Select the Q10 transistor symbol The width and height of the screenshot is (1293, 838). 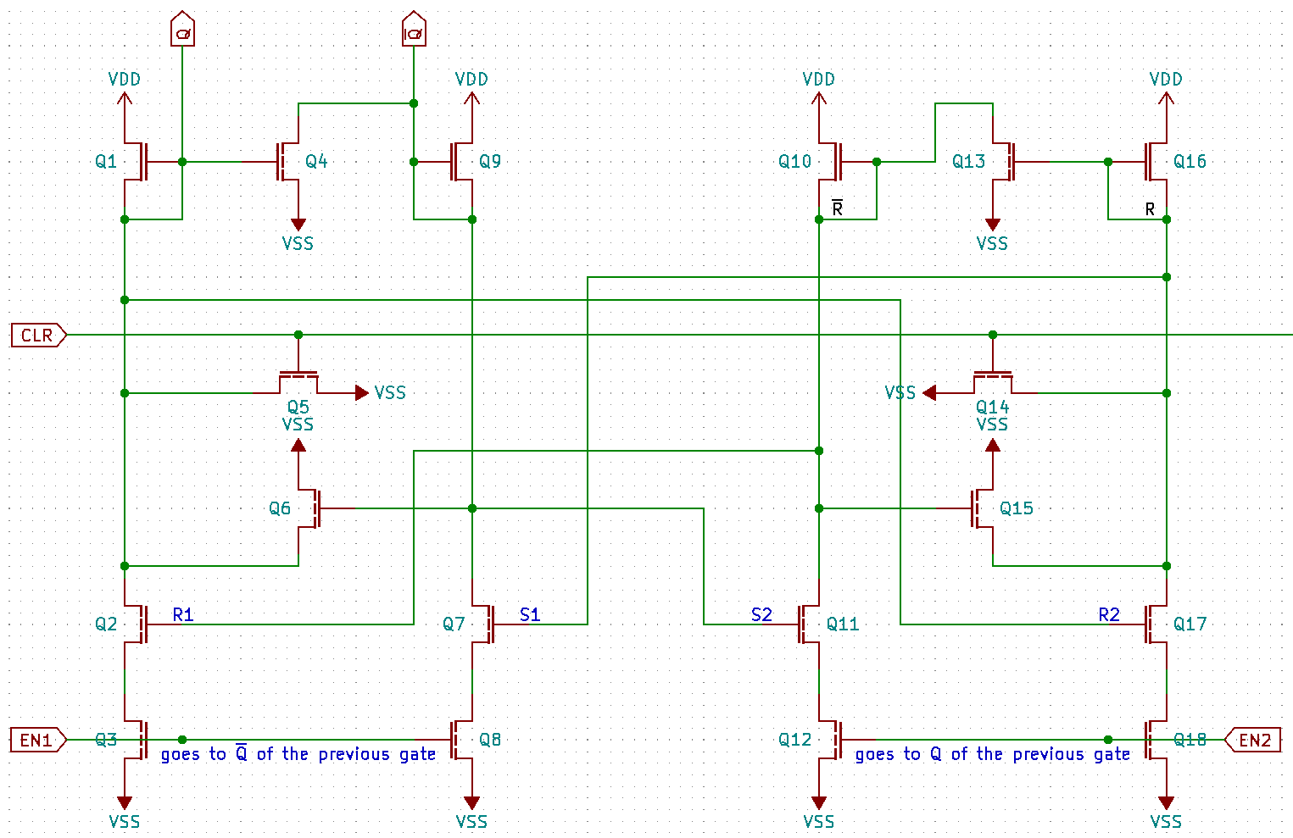coord(831,161)
